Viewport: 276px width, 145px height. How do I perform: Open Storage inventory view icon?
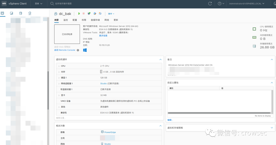pos(21,13)
